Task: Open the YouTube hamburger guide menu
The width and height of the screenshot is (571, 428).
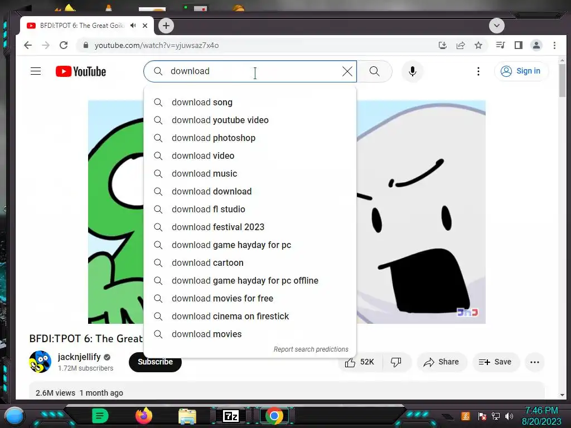Action: 36,71
